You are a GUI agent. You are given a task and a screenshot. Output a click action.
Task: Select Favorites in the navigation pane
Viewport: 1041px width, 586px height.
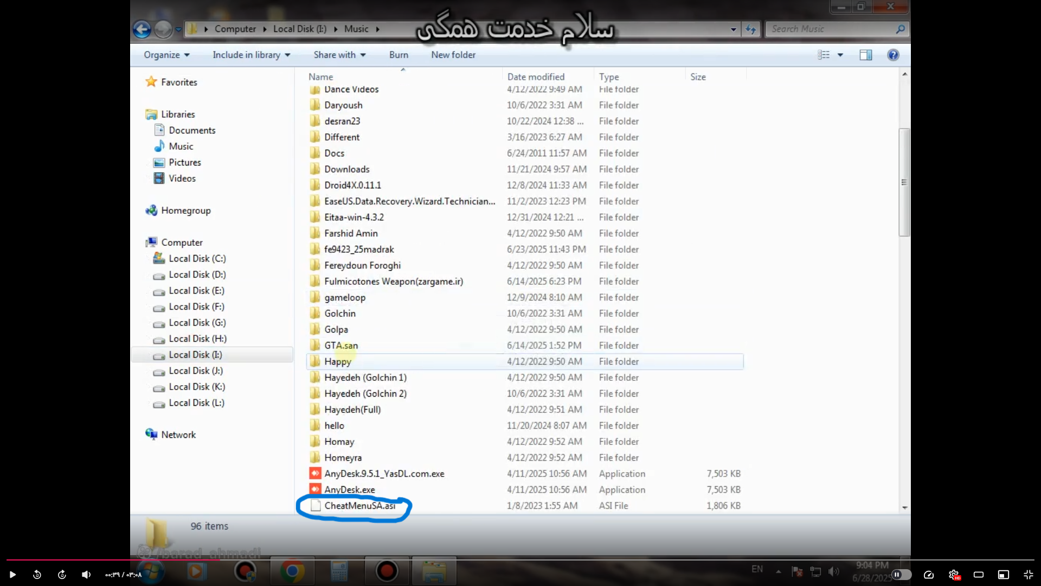point(179,82)
